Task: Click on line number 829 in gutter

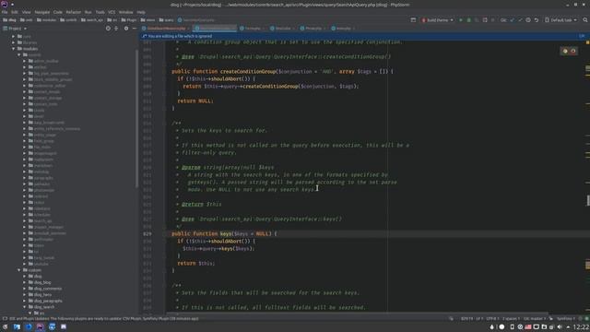Action: click(x=147, y=233)
